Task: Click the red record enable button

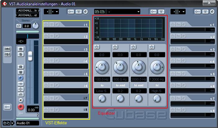Action: [x=21, y=107]
